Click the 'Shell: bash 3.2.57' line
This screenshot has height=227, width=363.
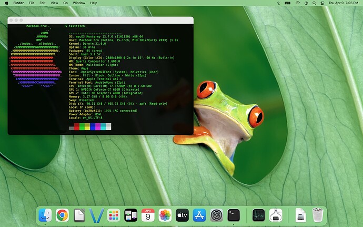85,54
